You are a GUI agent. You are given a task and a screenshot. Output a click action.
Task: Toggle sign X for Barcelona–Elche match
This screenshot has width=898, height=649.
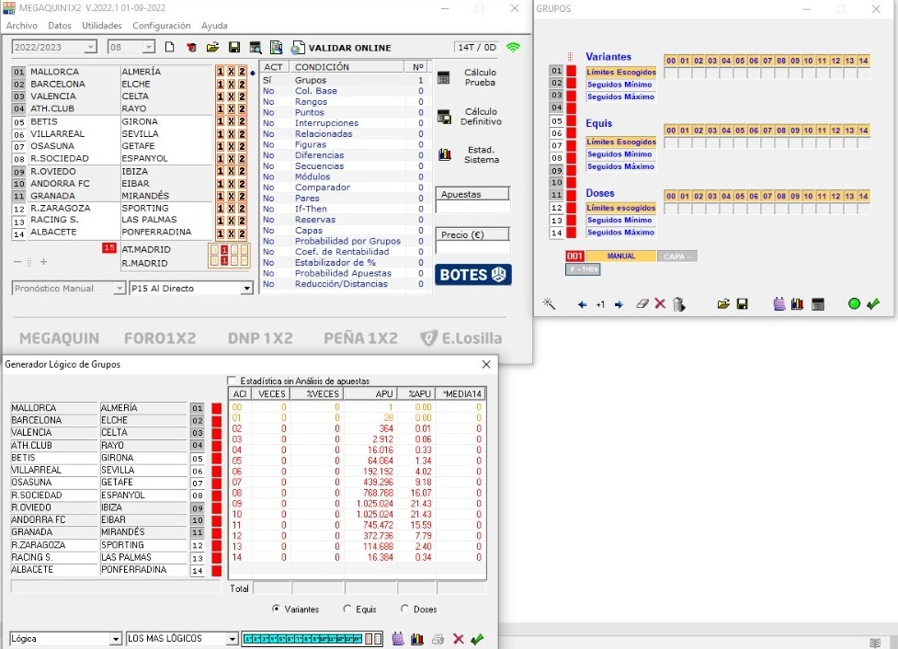pyautogui.click(x=231, y=85)
